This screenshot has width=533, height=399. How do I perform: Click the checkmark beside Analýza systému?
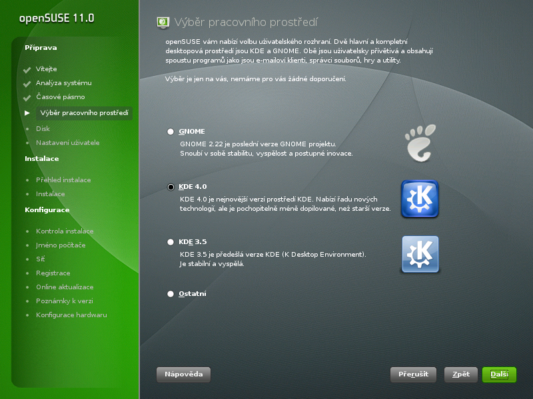(27, 84)
